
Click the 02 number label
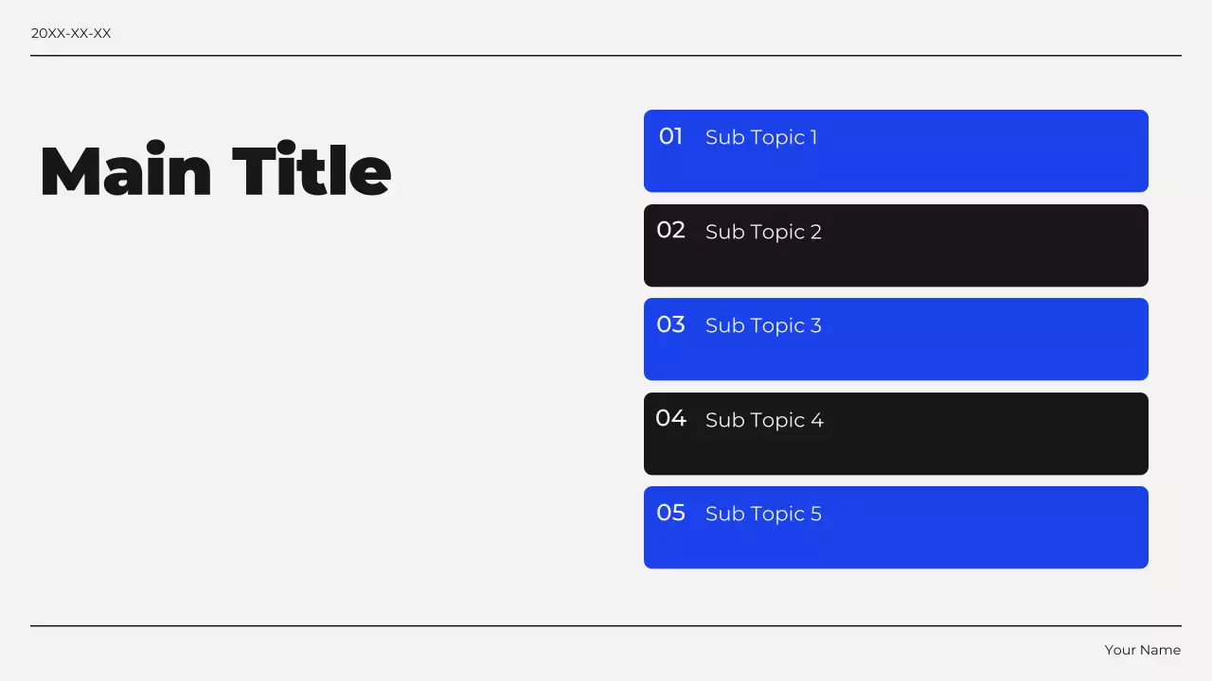[670, 230]
